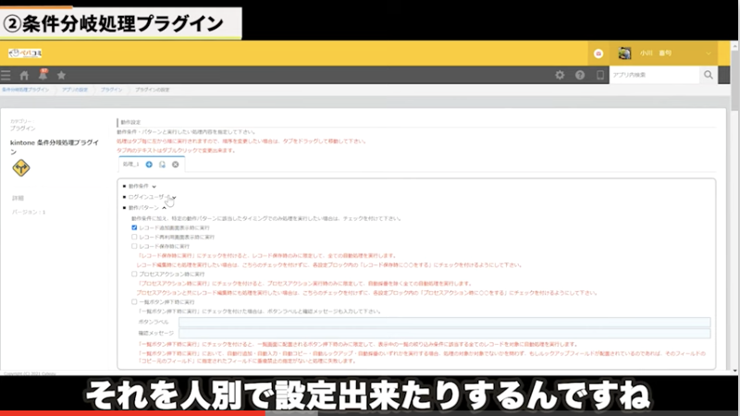
Task: Click the アプリの設定 breadcrumb link
Action: point(76,90)
